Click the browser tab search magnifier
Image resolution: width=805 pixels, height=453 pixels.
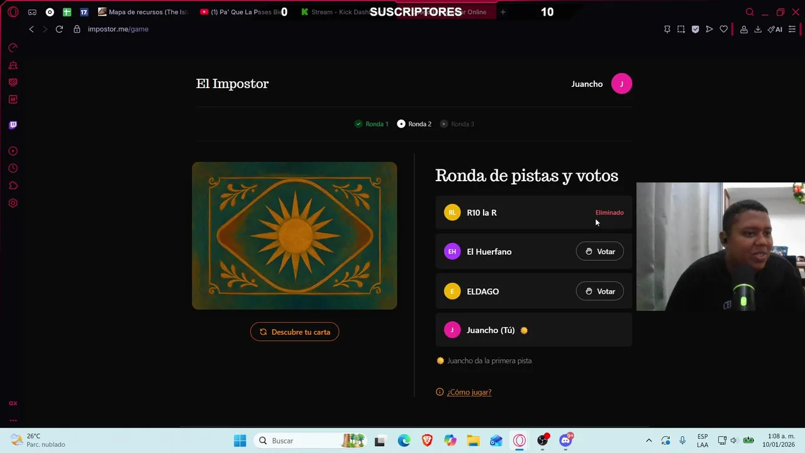750,12
